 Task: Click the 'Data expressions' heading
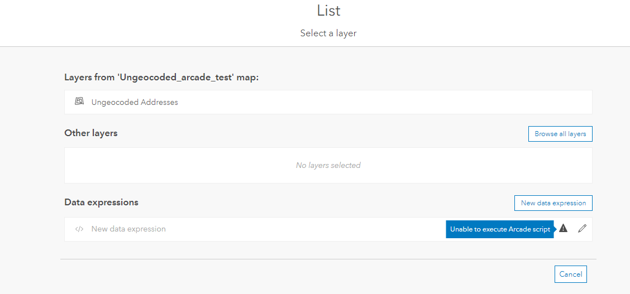[101, 202]
